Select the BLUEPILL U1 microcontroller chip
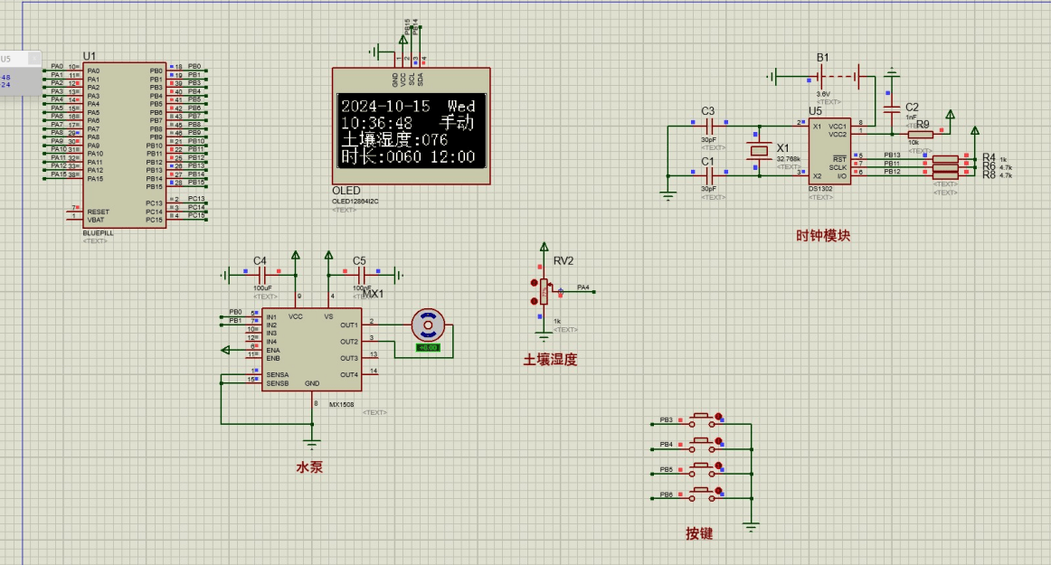 [x=124, y=145]
